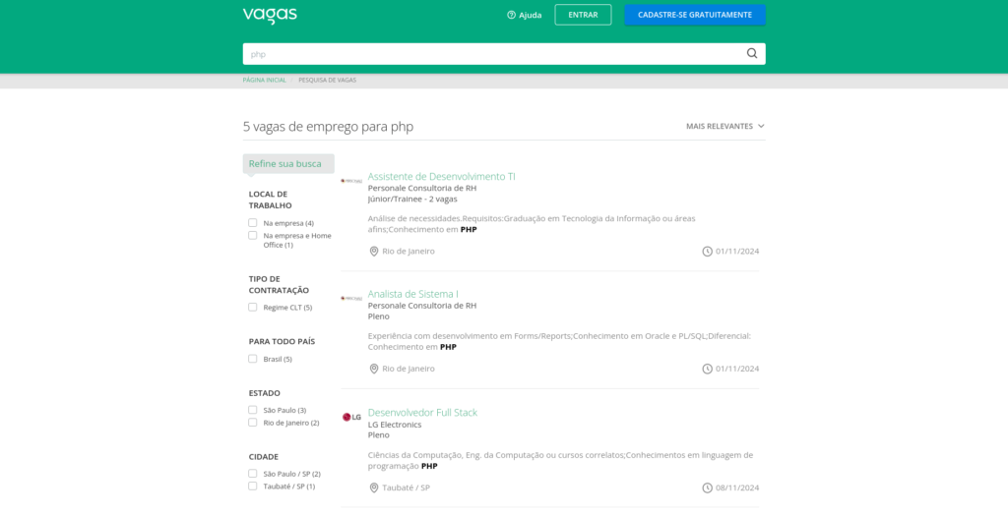The image size is (1008, 515).
Task: Click the TIPO DE CONTRATAÇÃO filter heading
Action: pyautogui.click(x=279, y=284)
